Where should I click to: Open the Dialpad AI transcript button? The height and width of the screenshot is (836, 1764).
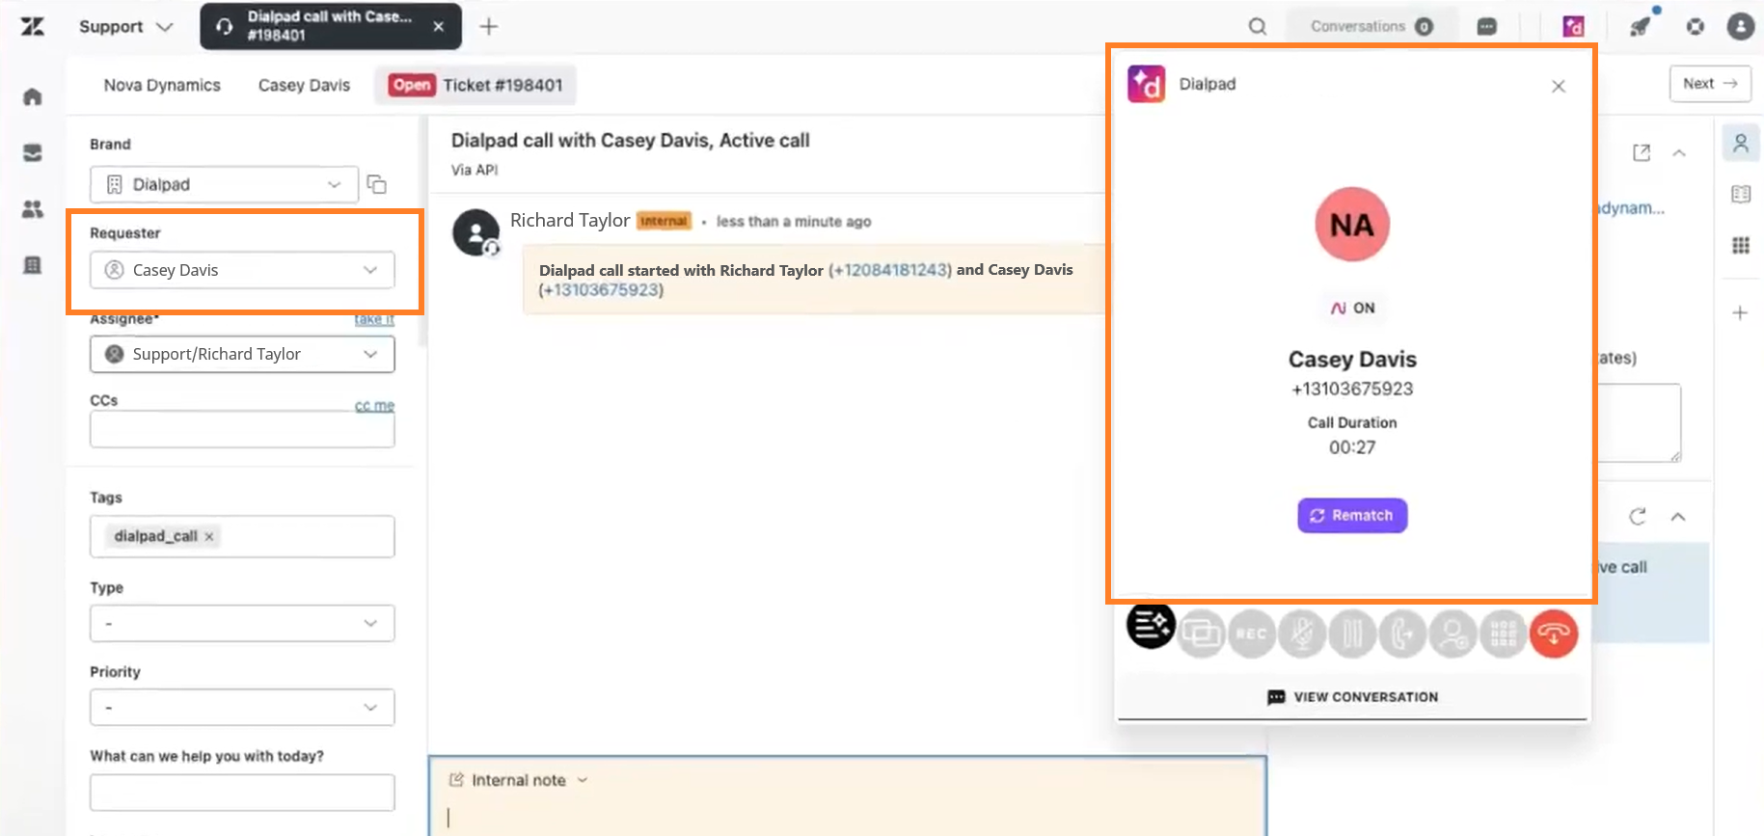click(1151, 626)
